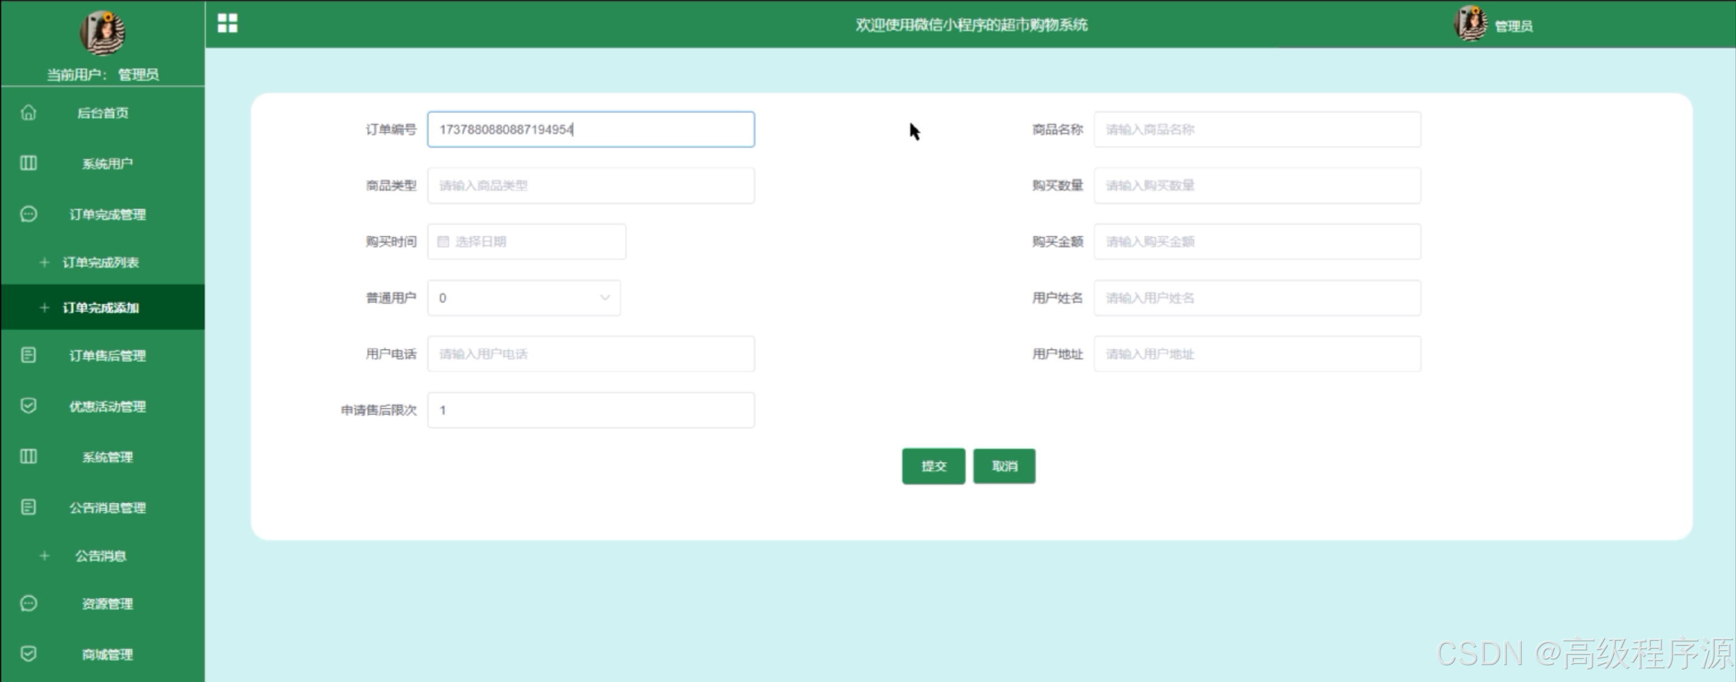1736x682 pixels.
Task: Click the grid menu icon in header
Action: coord(227,24)
